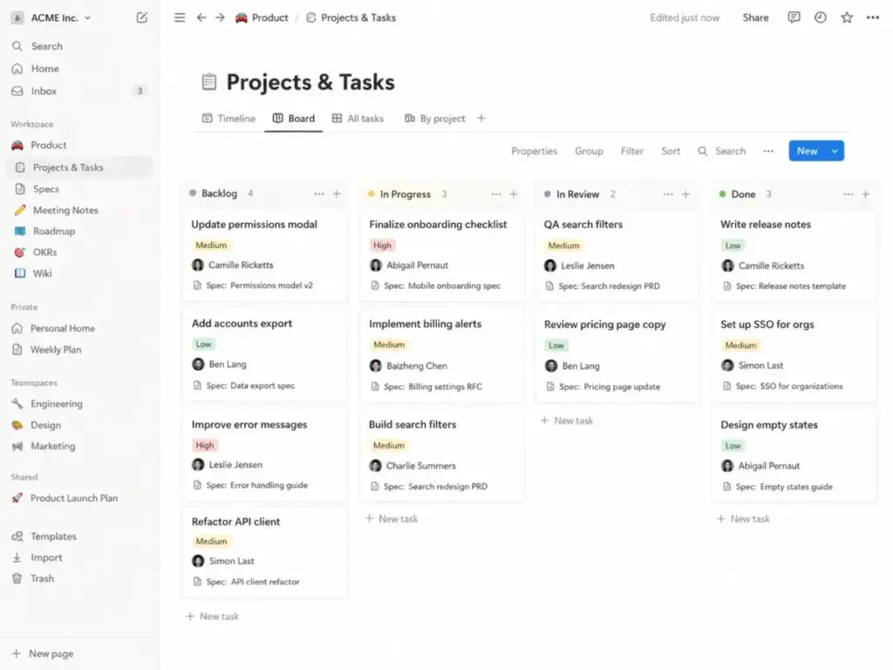This screenshot has width=893, height=670.
Task: Open the page options three-dot menu
Action: tap(872, 17)
